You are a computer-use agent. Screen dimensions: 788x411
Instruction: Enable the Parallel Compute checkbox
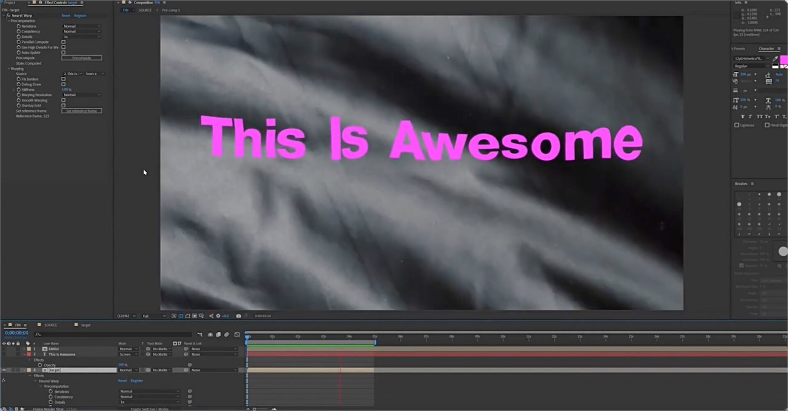click(63, 42)
